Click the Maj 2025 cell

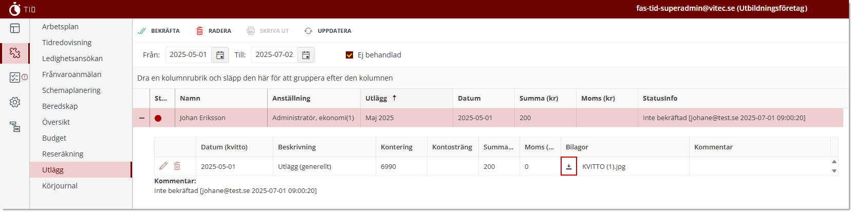(406, 118)
